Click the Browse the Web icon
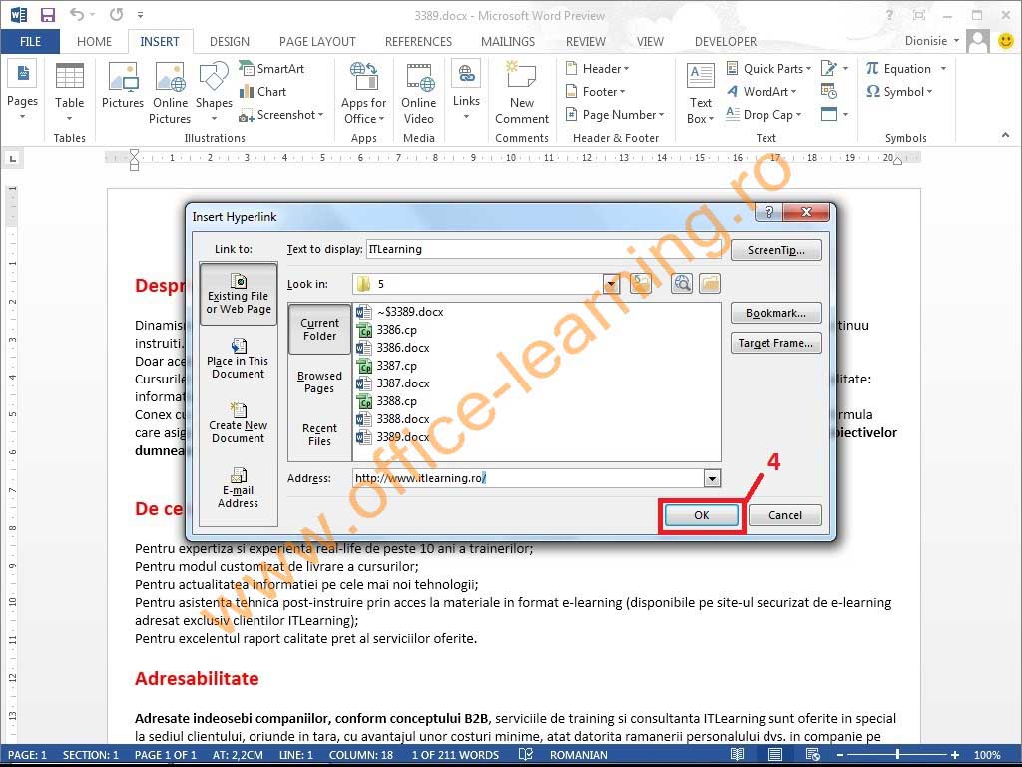Screen dimensions: 1022x767 [x=682, y=283]
